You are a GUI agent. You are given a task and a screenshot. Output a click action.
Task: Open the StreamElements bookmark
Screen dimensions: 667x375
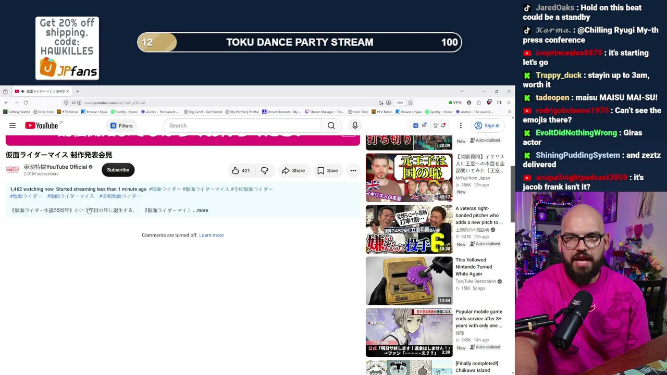(x=282, y=112)
